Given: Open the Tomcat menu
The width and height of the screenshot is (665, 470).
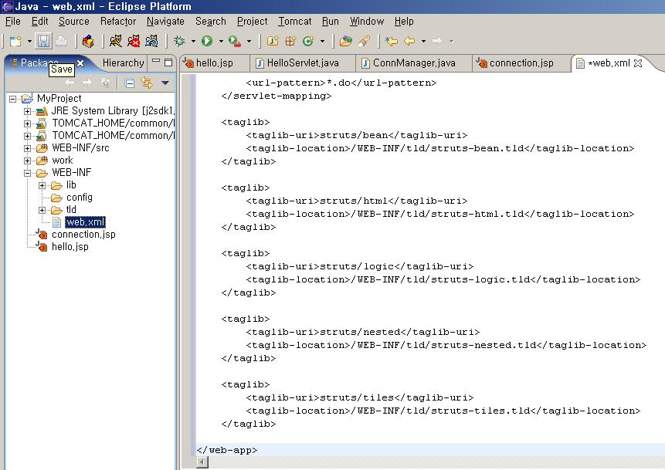Looking at the screenshot, I should pos(294,22).
